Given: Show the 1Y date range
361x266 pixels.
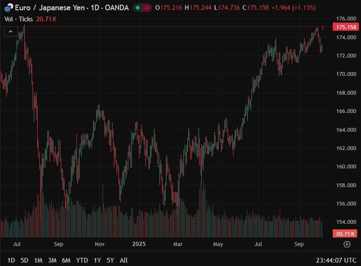Looking at the screenshot, I should (x=97, y=260).
